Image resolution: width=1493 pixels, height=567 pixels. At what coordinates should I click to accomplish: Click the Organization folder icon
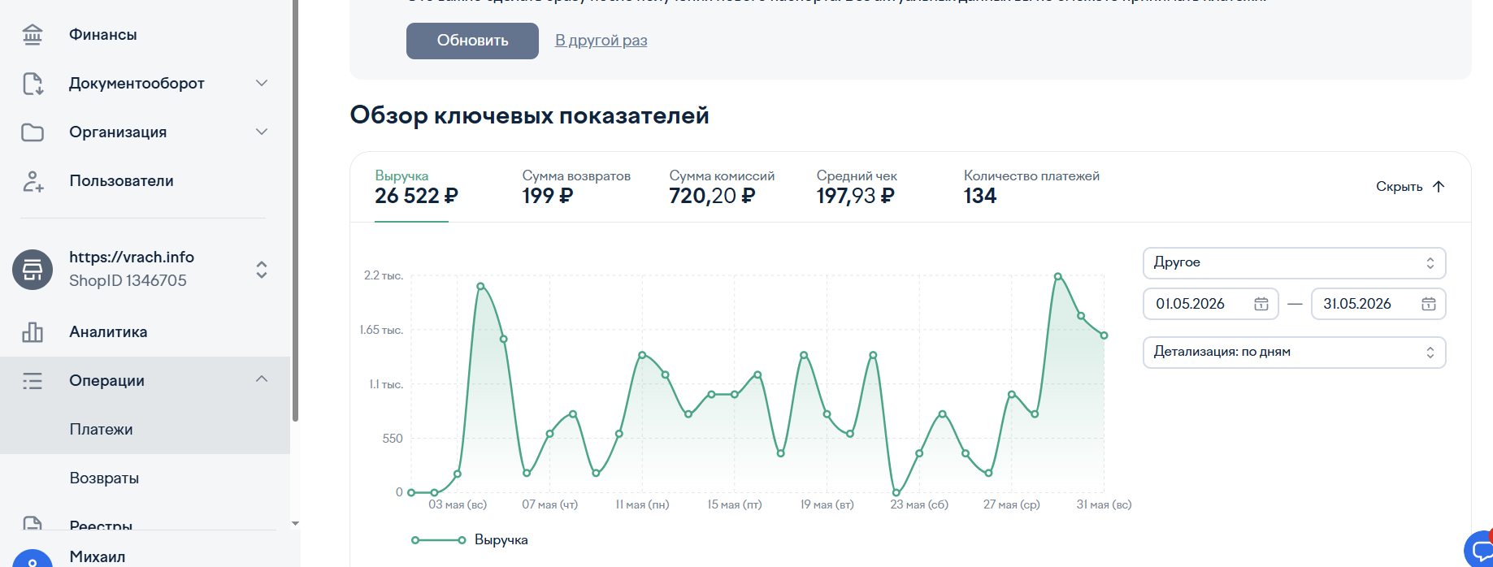[33, 132]
